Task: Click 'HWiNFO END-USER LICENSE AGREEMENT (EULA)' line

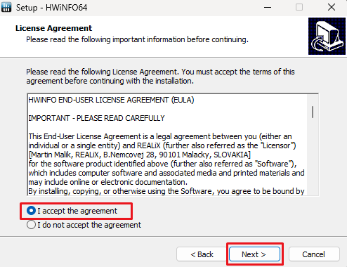Action: tap(111, 100)
